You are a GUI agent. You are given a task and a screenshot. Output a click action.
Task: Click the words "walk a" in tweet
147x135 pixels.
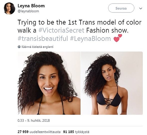(x=27, y=31)
